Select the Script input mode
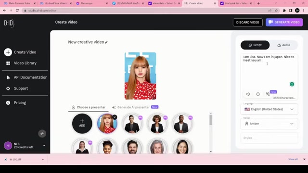This screenshot has height=173, width=308. click(x=255, y=45)
